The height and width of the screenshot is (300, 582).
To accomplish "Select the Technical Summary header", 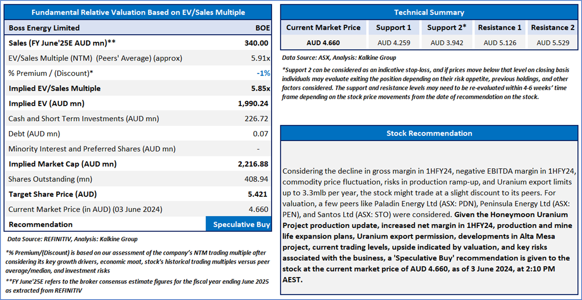I will pyautogui.click(x=429, y=12).
